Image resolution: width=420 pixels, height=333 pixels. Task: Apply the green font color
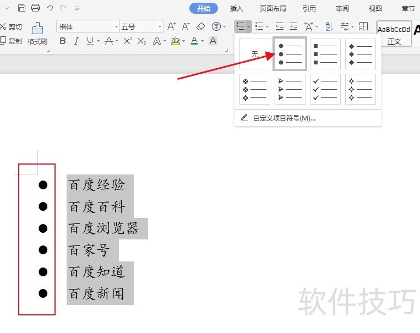tap(194, 41)
